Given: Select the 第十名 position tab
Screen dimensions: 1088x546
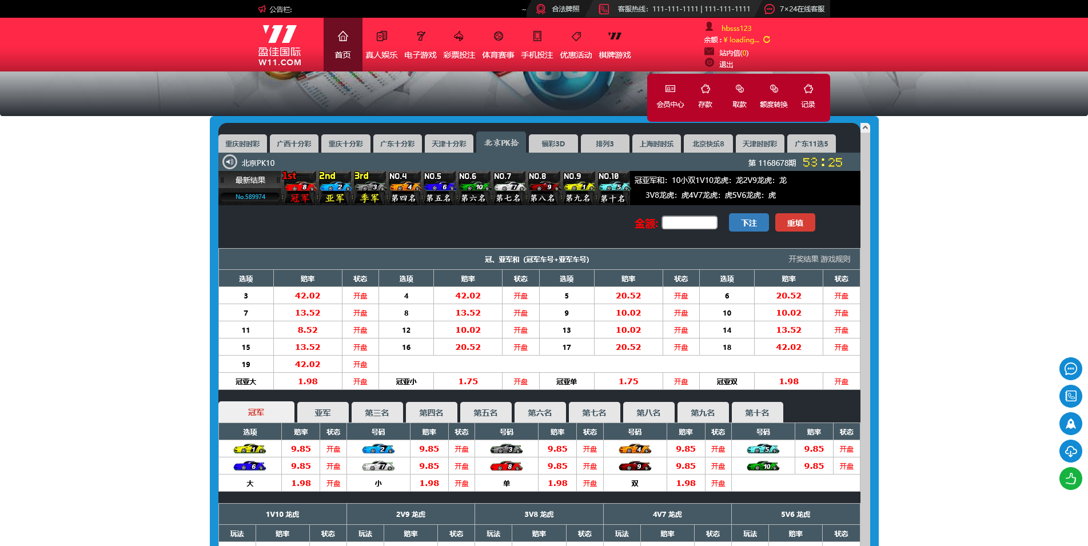Looking at the screenshot, I should (x=757, y=412).
